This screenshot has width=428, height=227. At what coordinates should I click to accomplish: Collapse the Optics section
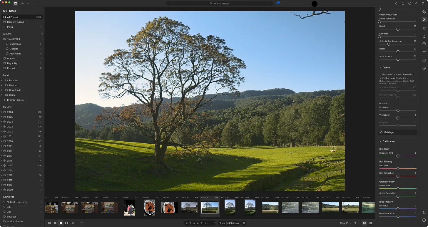click(x=380, y=68)
